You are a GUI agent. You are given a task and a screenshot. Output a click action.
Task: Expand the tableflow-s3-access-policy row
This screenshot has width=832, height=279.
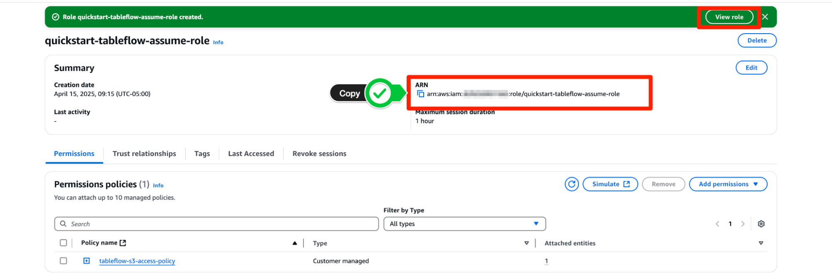86,261
